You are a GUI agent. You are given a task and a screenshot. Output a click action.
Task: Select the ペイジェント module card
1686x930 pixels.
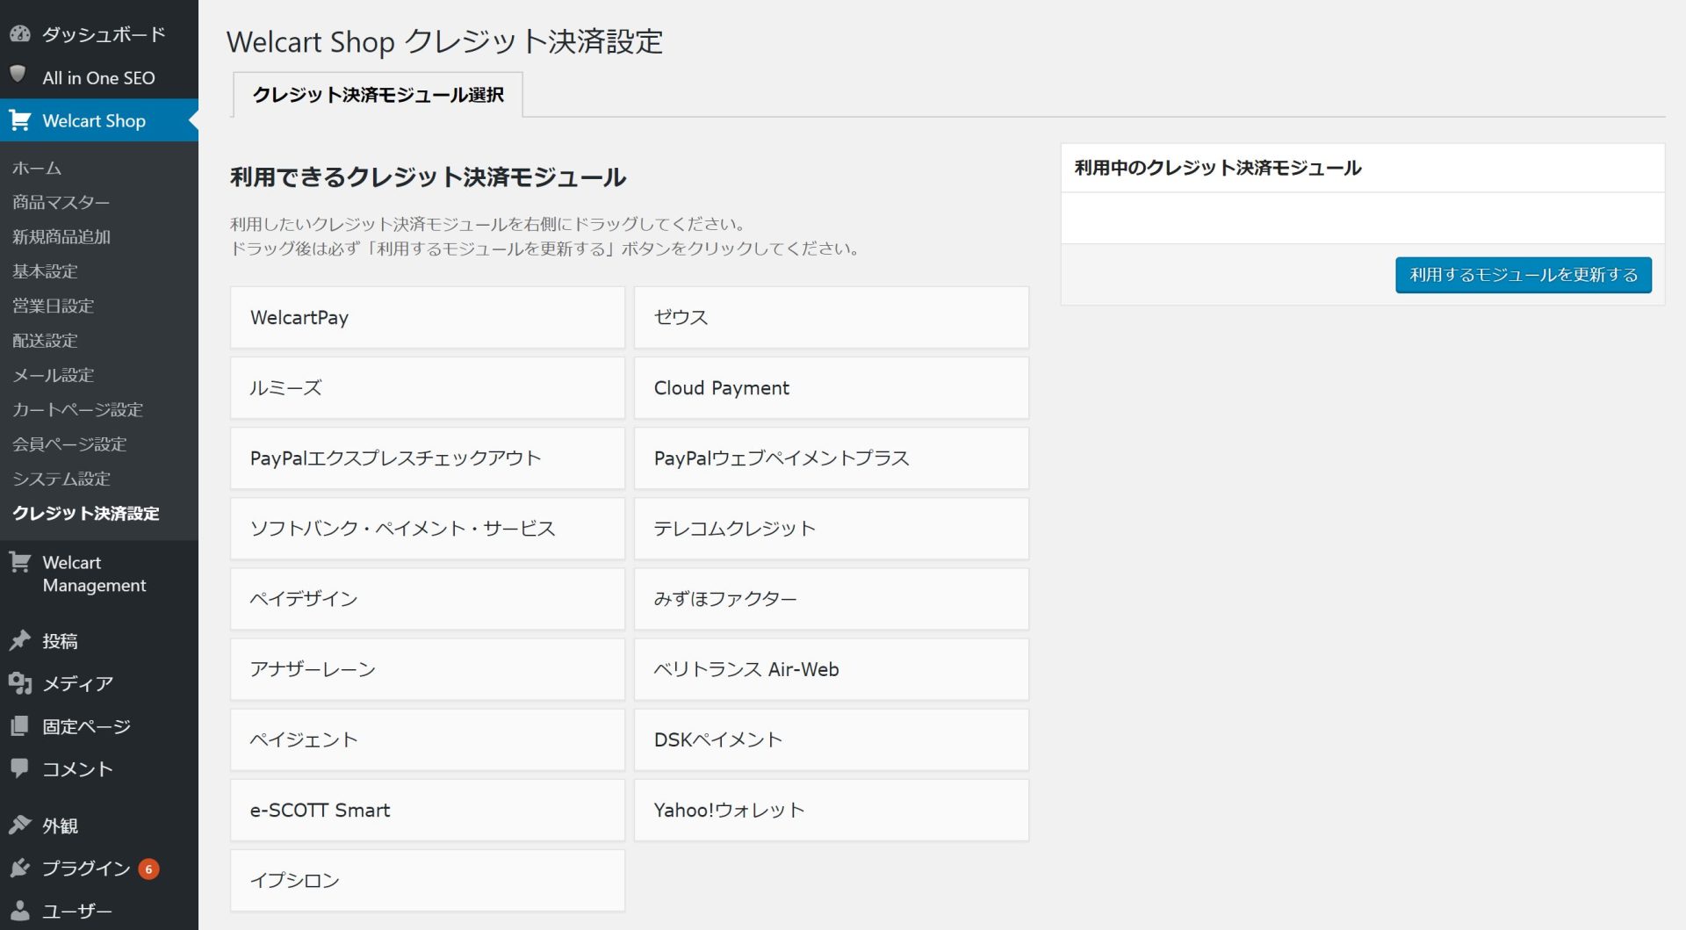(x=428, y=739)
